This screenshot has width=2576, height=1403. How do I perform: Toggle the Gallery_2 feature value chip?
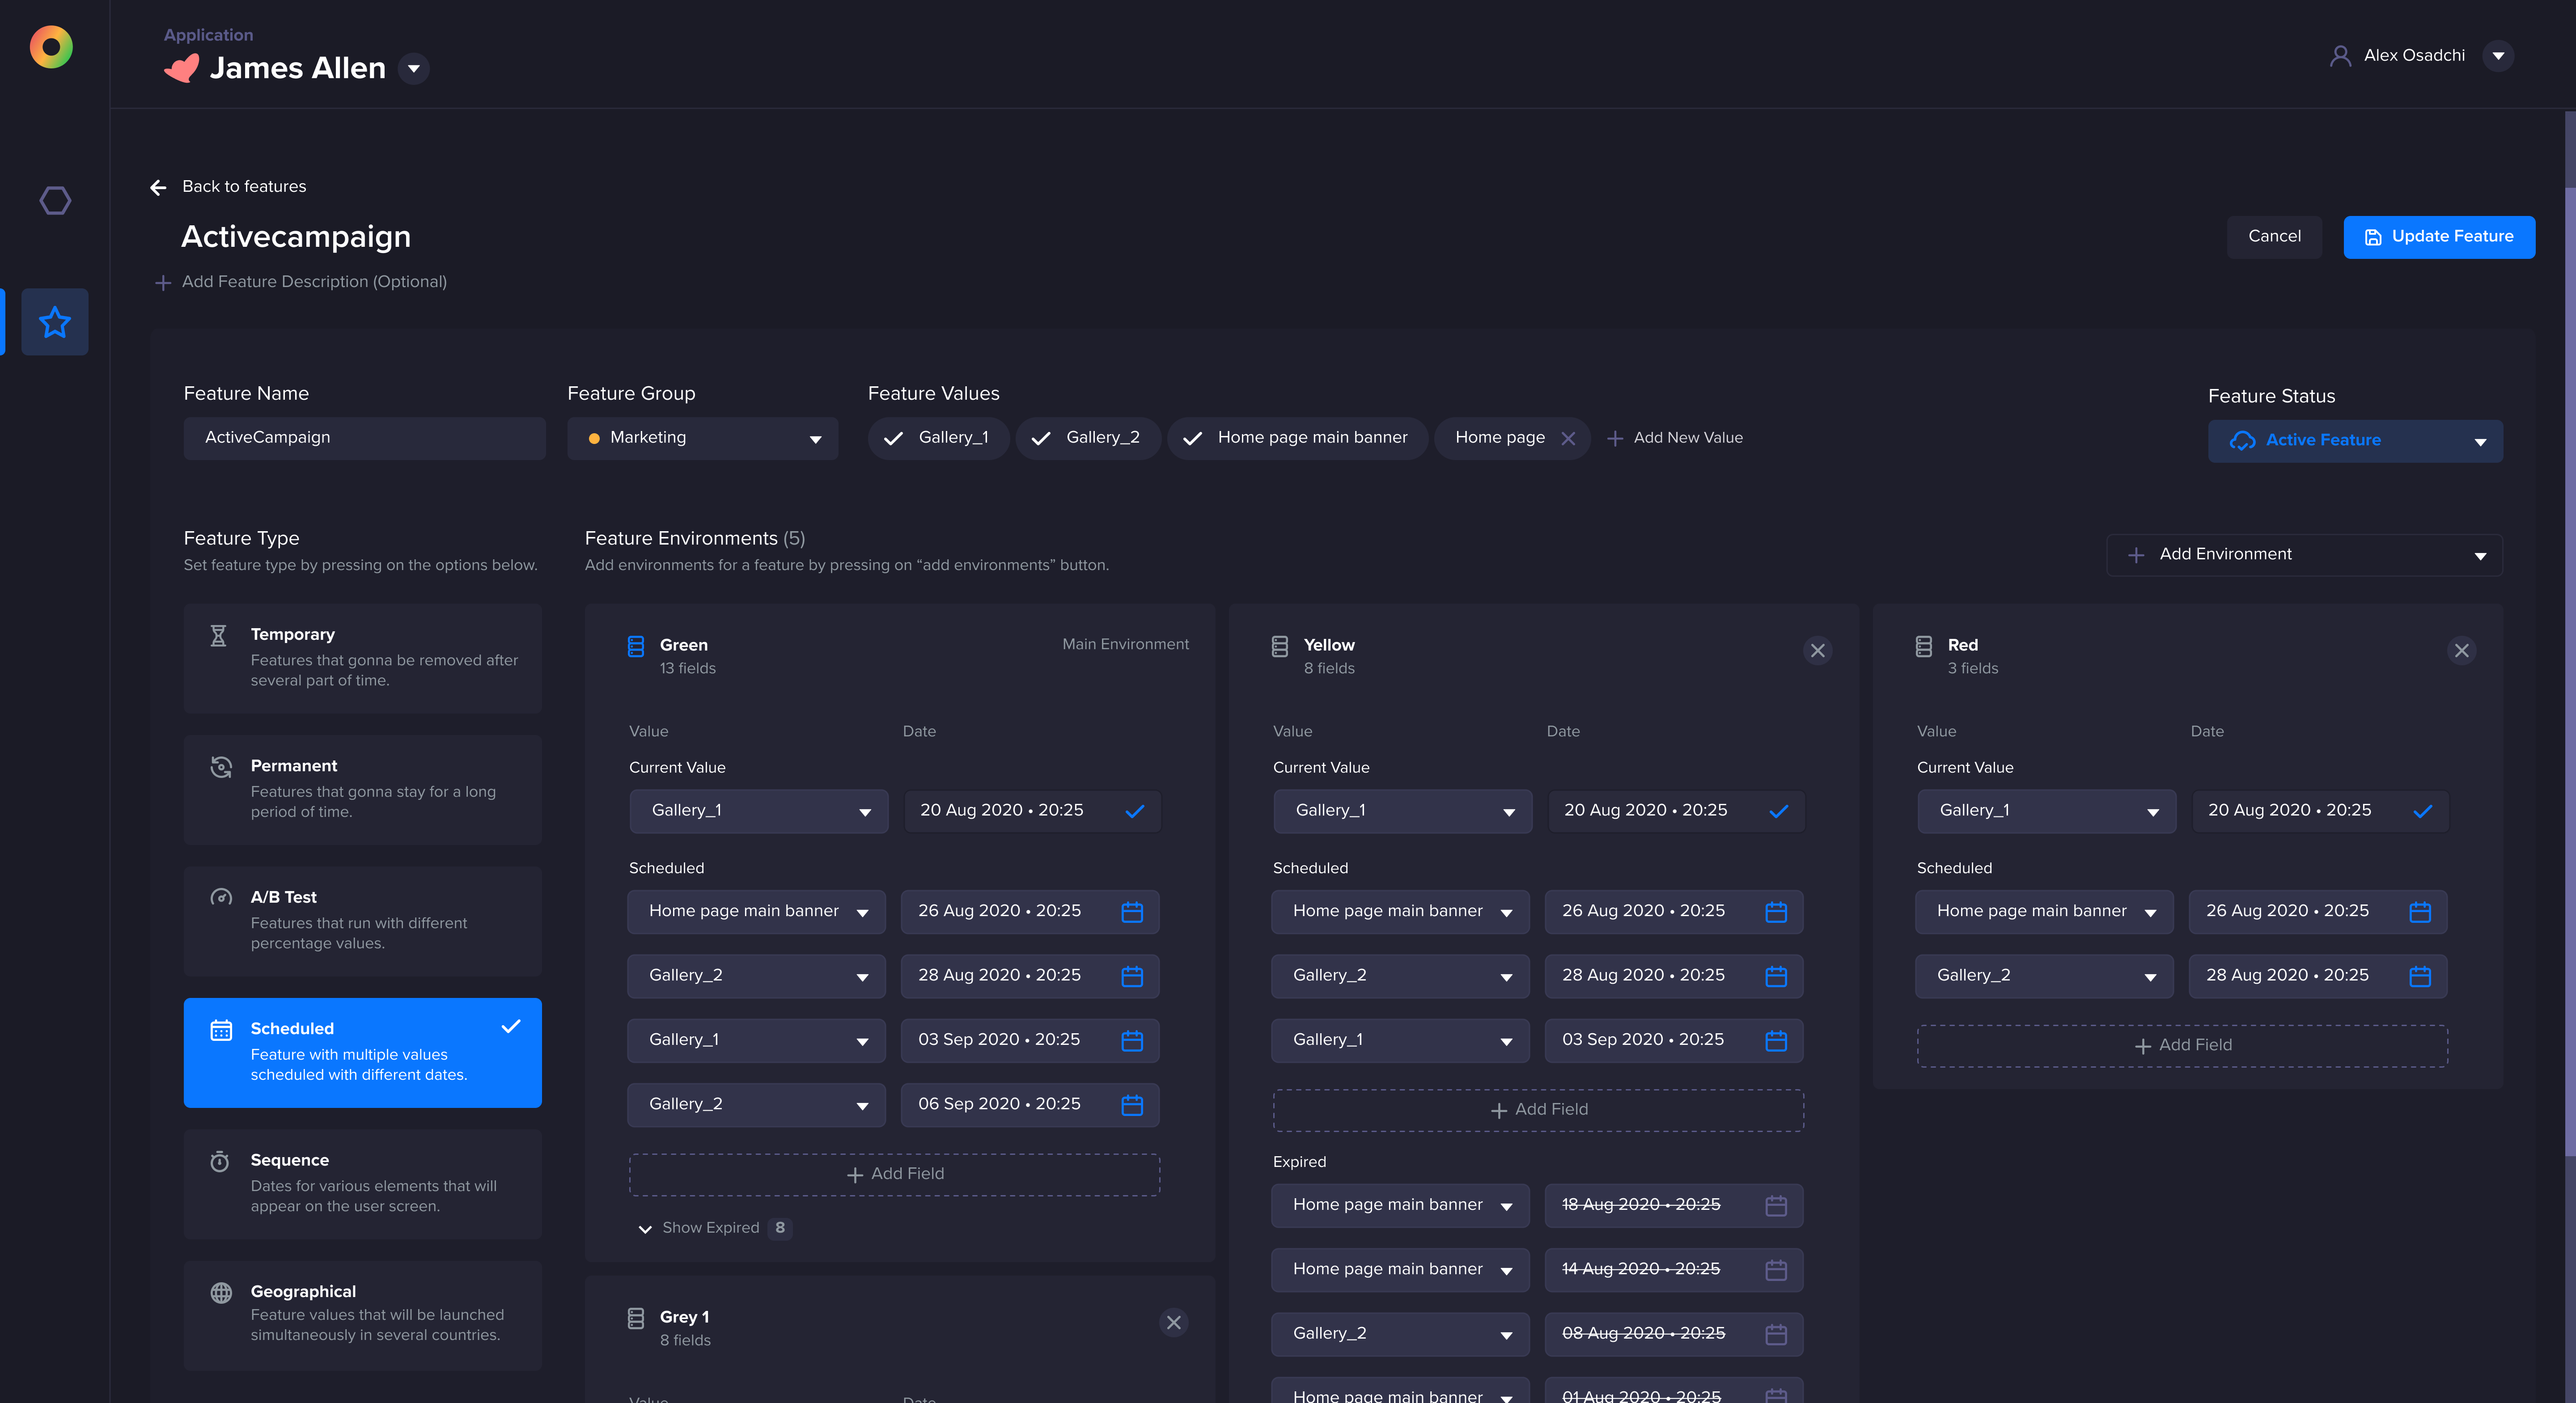(x=1087, y=438)
